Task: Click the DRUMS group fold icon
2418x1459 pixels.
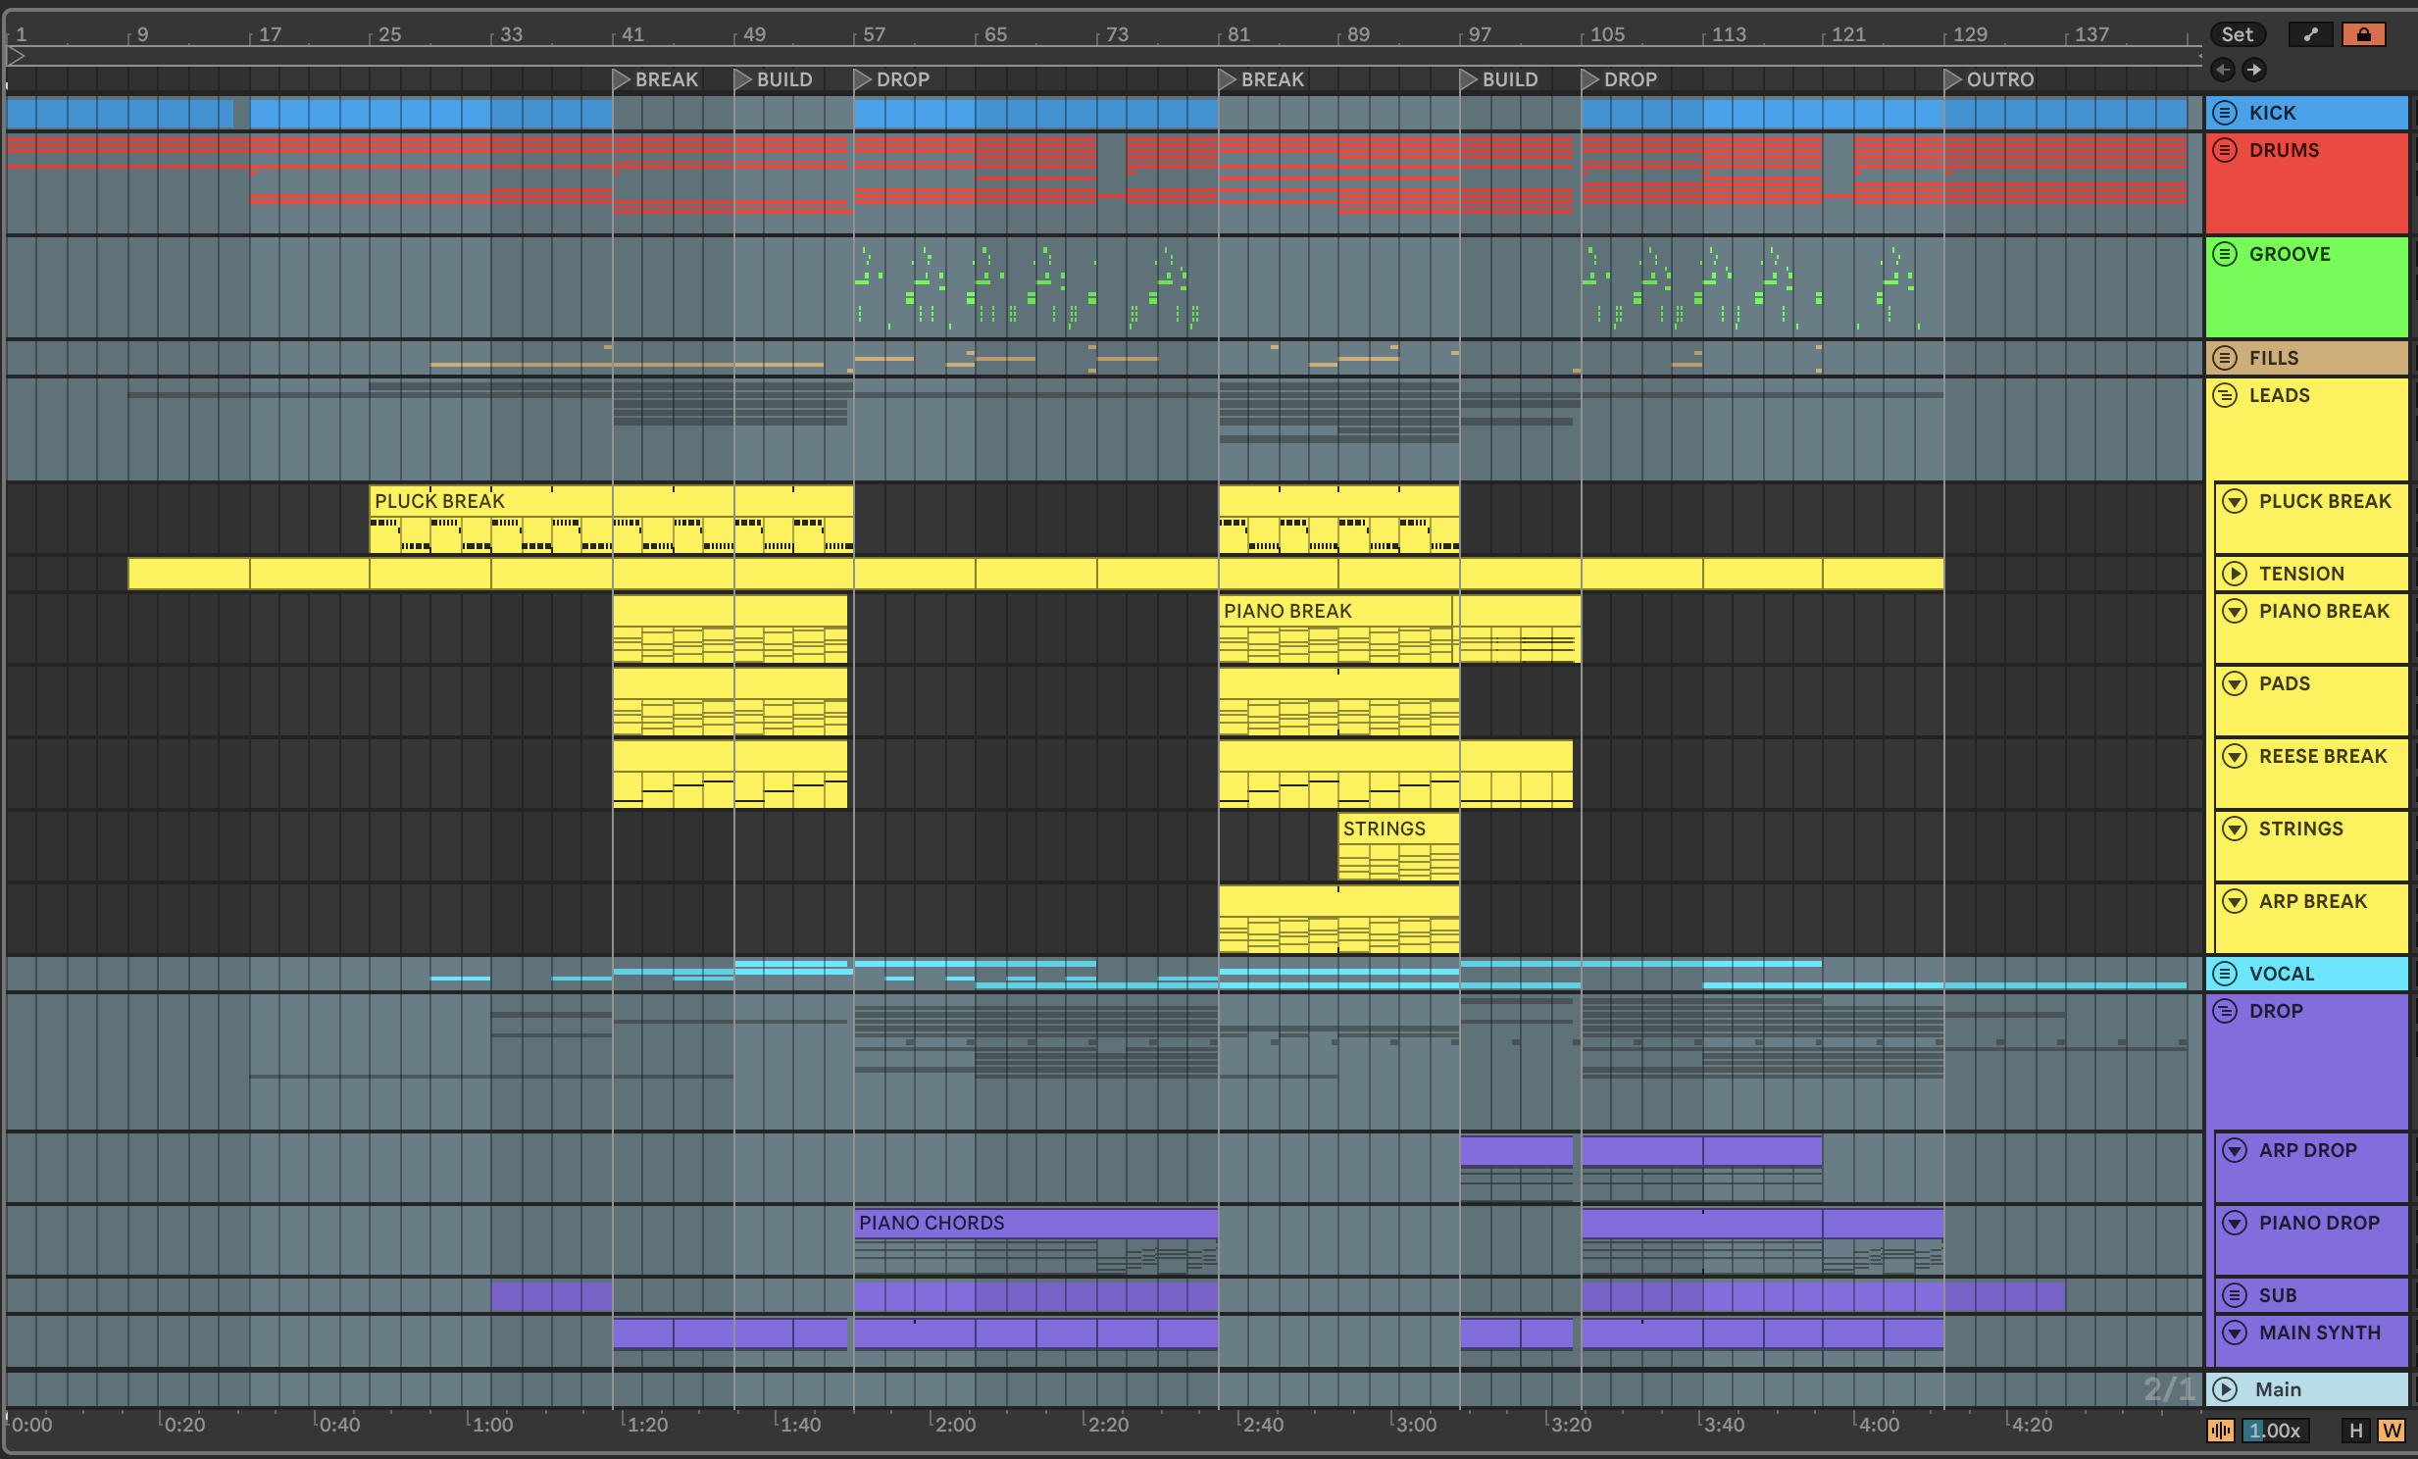Action: click(2225, 150)
